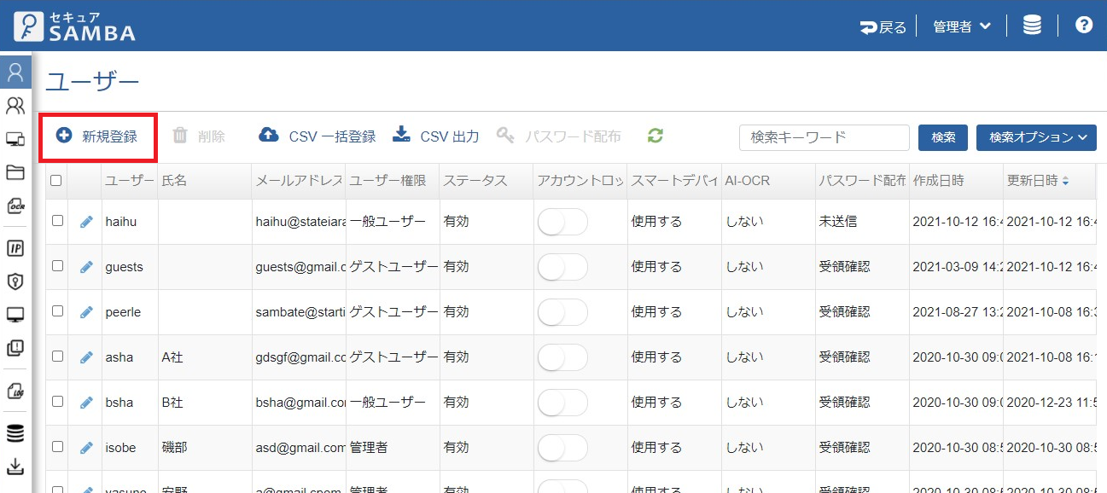The width and height of the screenshot is (1107, 493).
Task: Toggle account lock switch for guests
Action: (562, 267)
